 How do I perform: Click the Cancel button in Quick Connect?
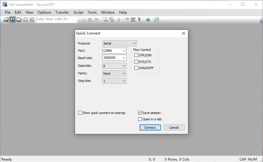[174, 128]
